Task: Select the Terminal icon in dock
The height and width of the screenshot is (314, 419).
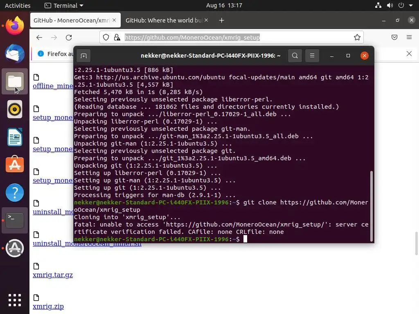Action: (x=15, y=220)
